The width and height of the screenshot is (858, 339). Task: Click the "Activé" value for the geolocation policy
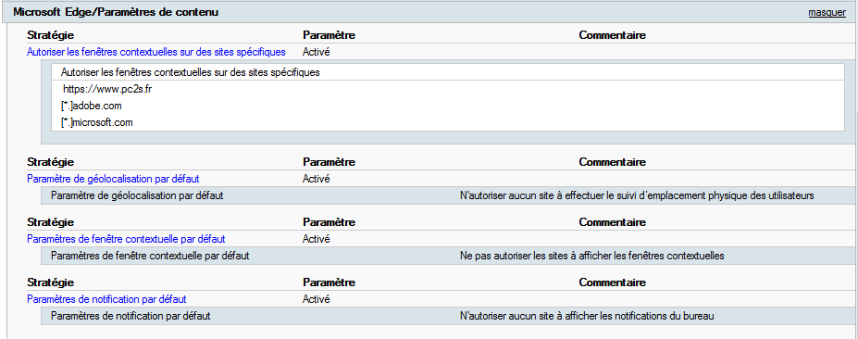pyautogui.click(x=316, y=179)
